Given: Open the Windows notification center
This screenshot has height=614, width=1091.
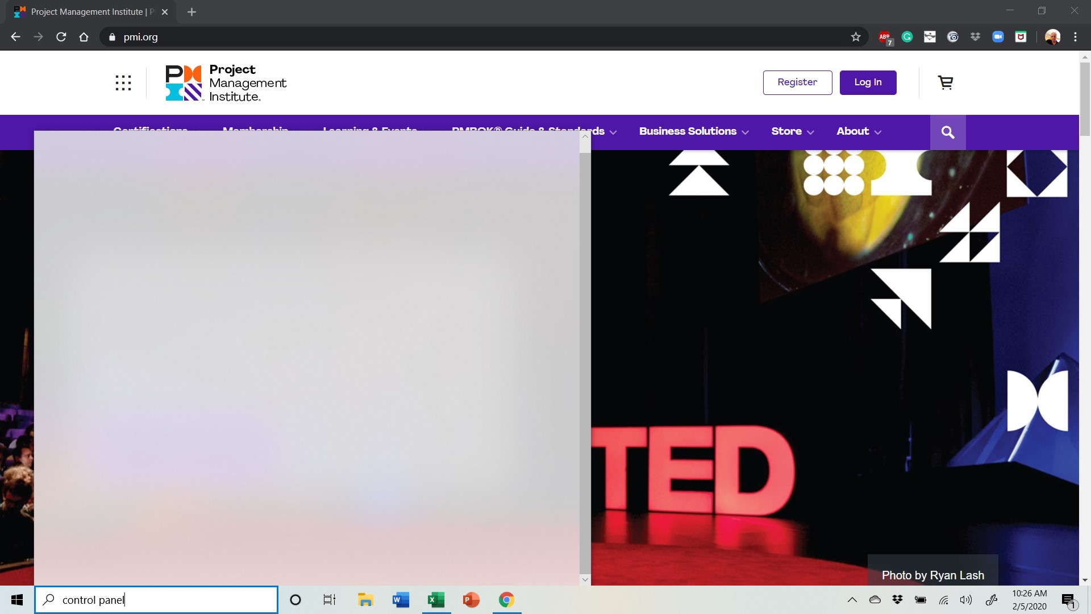Looking at the screenshot, I should pos(1069,600).
